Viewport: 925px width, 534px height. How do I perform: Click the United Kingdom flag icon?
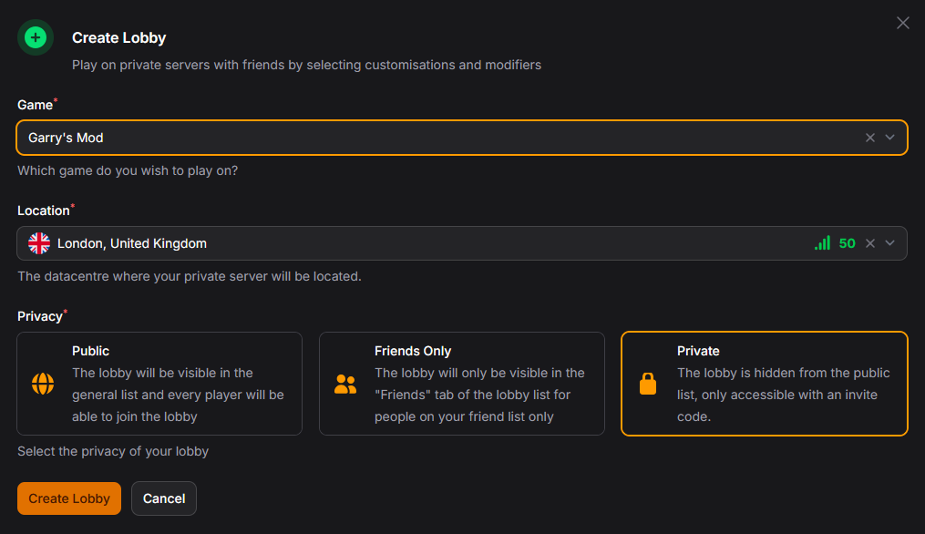[x=39, y=243]
